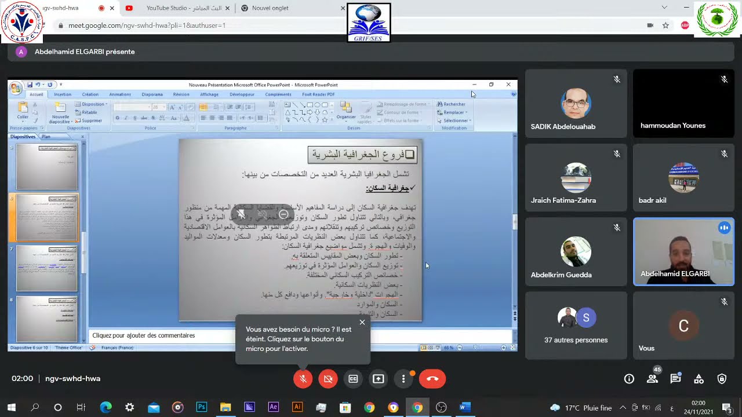The image size is (742, 417).
Task: Open the font size combo box
Action: pos(159,107)
